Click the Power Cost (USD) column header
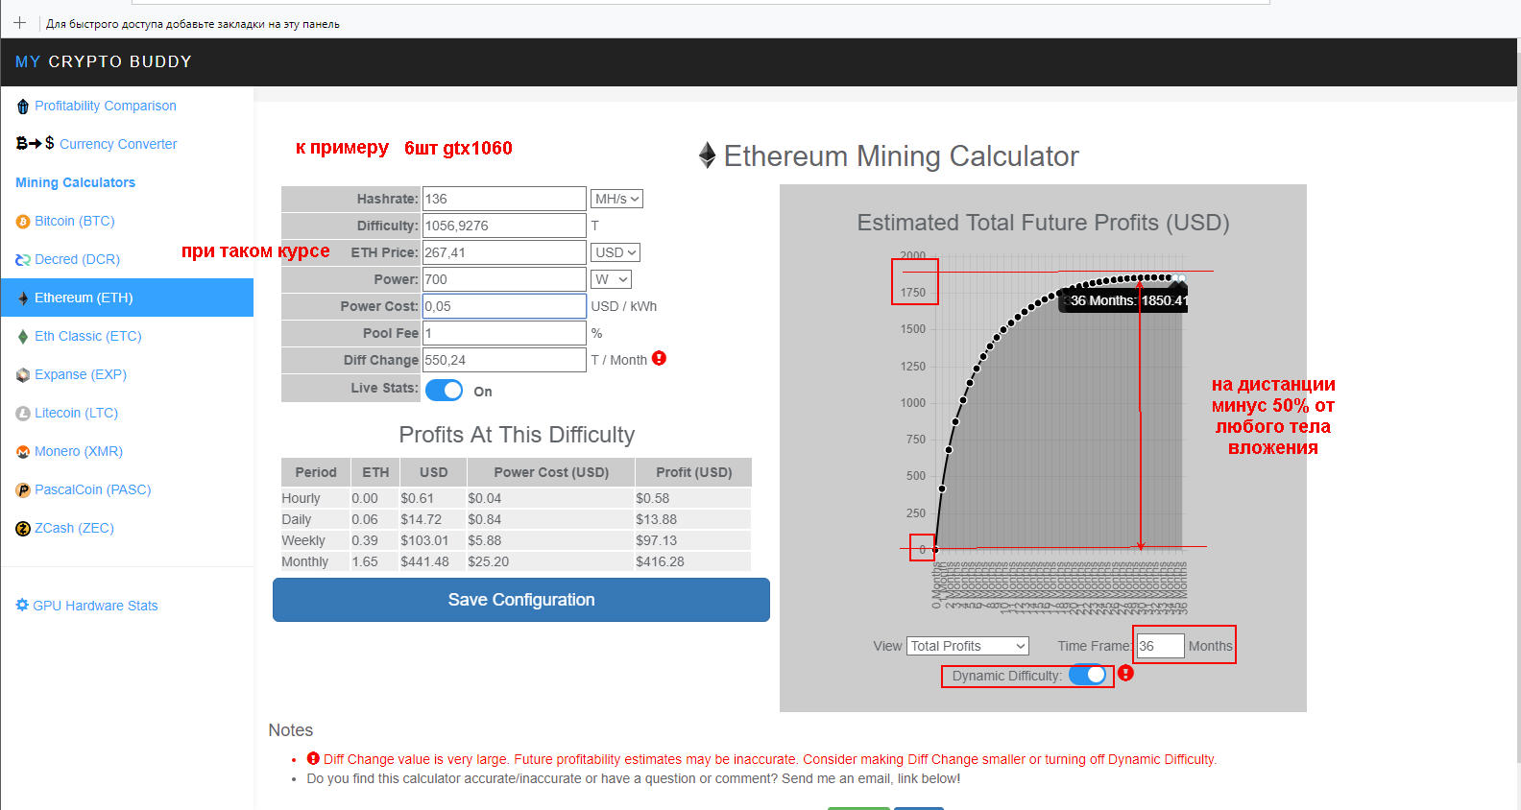The image size is (1521, 810). (x=551, y=472)
